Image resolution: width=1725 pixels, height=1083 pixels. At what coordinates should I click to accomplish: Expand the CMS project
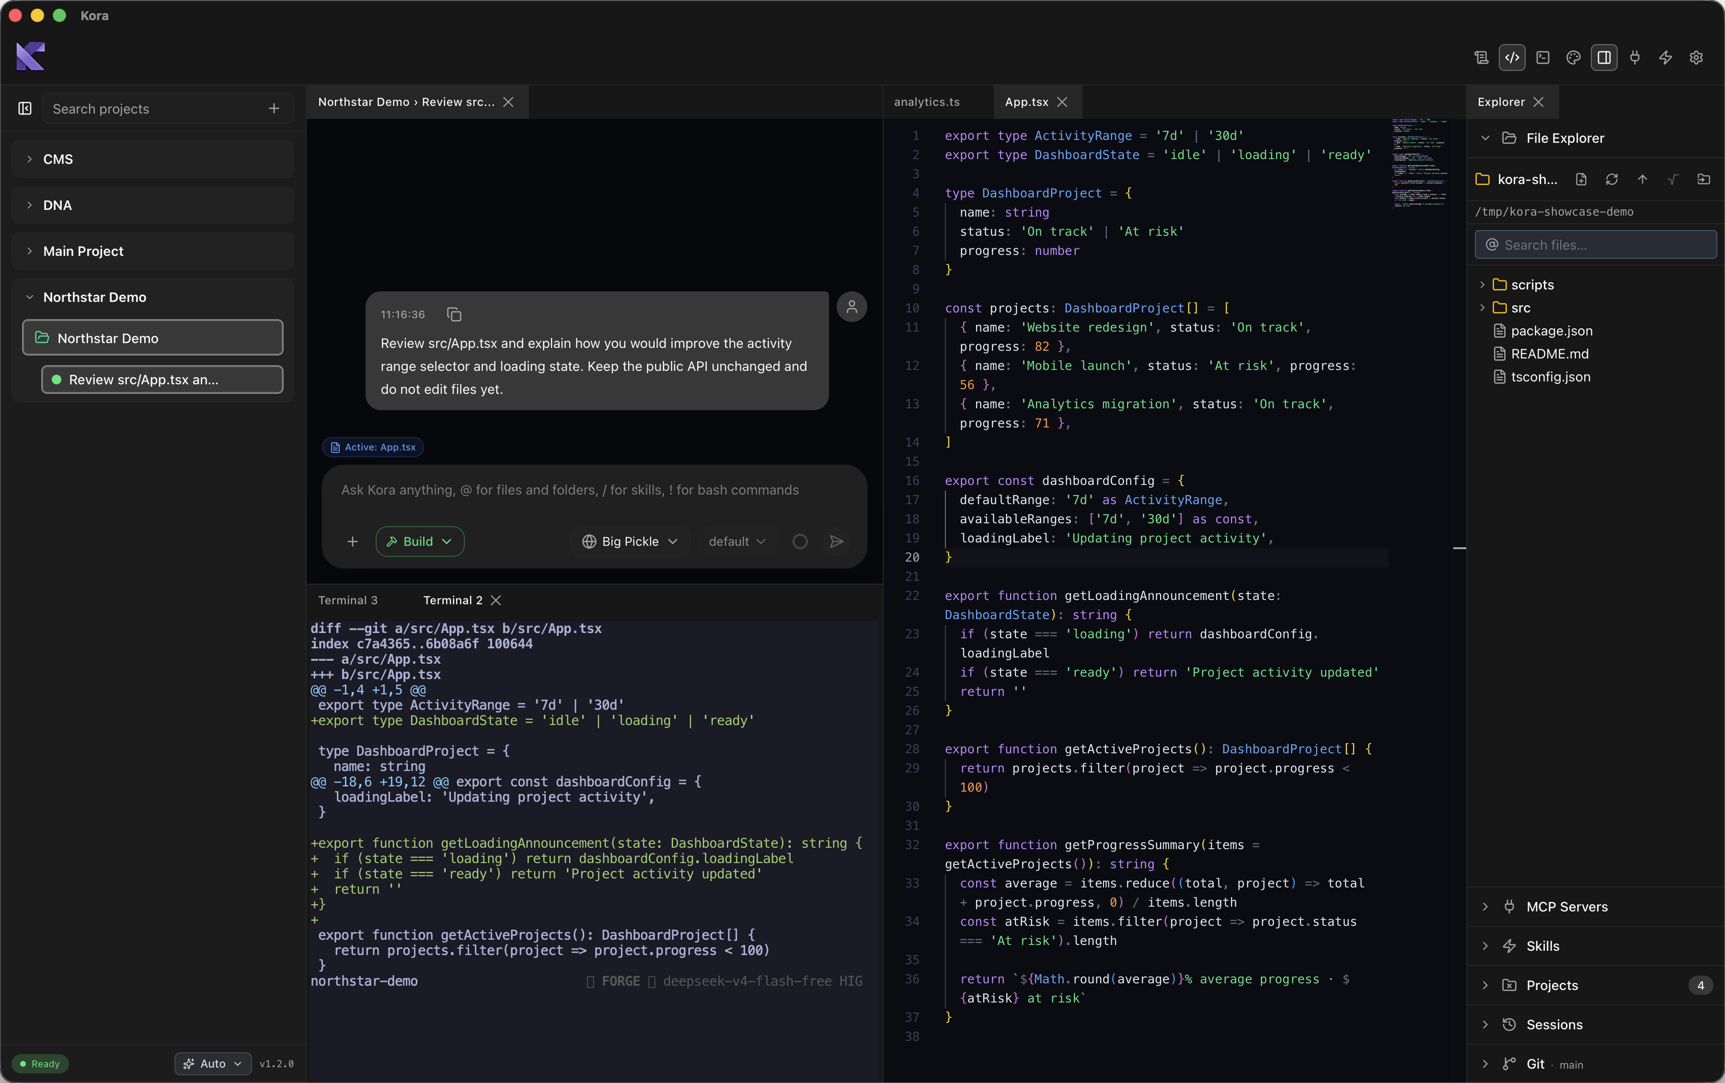coord(152,159)
